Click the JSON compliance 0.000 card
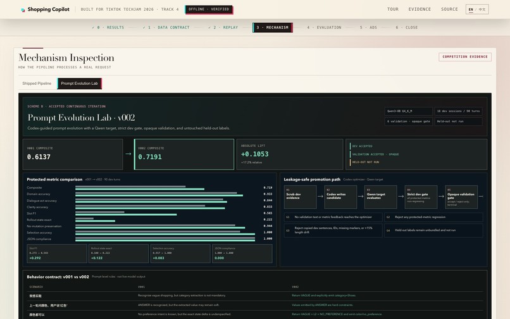 (x=242, y=254)
